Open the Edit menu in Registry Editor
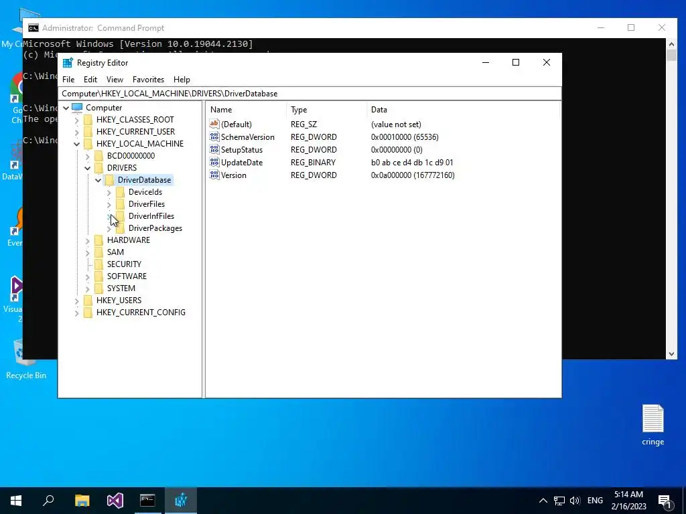This screenshot has height=514, width=686. click(x=90, y=80)
